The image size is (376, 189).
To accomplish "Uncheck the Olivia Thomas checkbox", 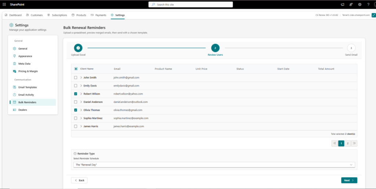I will tap(76, 110).
